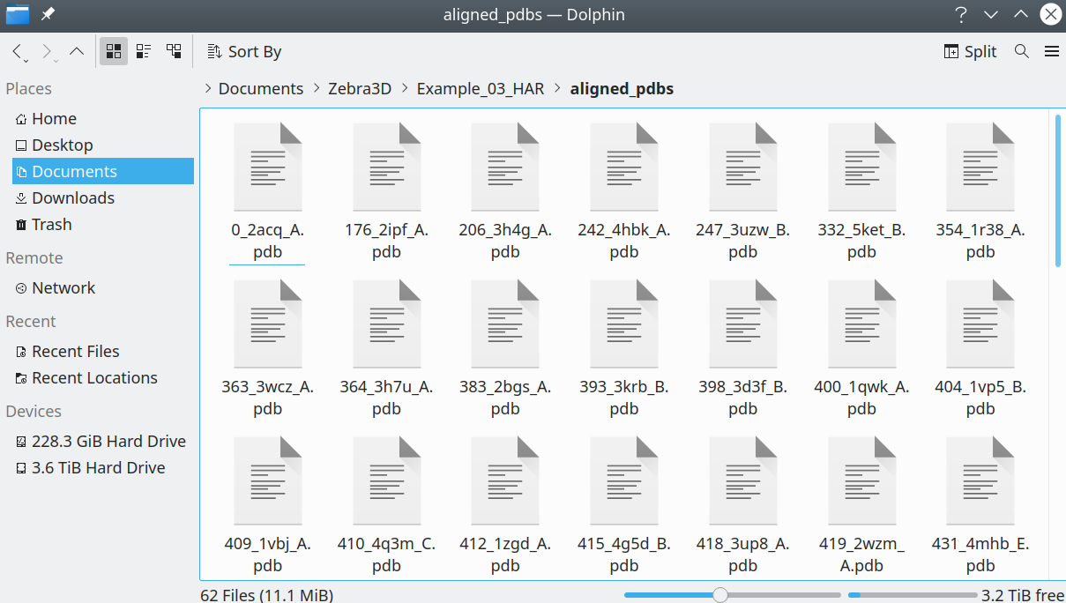This screenshot has width=1066, height=603.
Task: Click the 3.2 TiB free space bar
Action: coord(913,595)
